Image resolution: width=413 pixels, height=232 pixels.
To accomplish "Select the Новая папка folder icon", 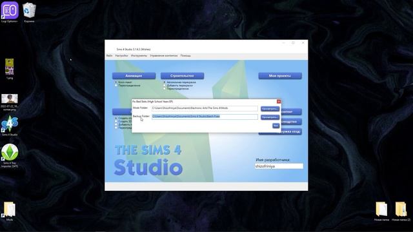I will [x=381, y=211].
